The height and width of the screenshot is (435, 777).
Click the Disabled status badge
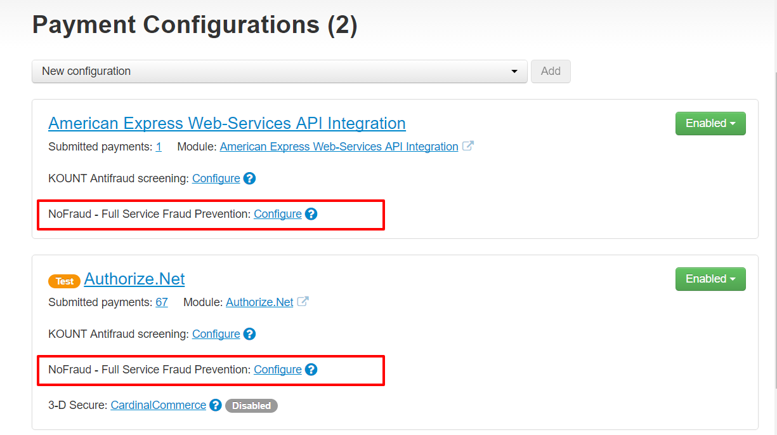(251, 406)
